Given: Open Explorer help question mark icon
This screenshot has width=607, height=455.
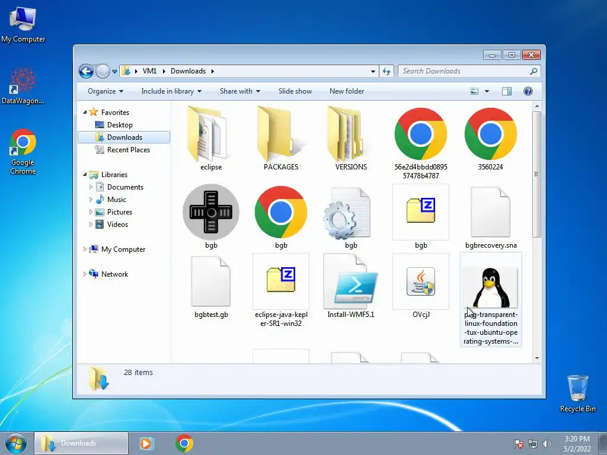Looking at the screenshot, I should click(528, 91).
